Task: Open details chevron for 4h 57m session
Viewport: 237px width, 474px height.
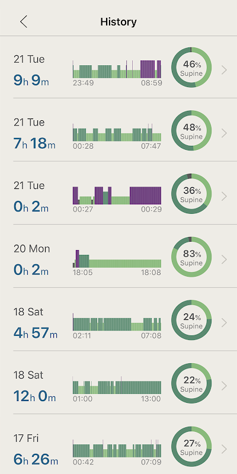Action: [x=224, y=322]
